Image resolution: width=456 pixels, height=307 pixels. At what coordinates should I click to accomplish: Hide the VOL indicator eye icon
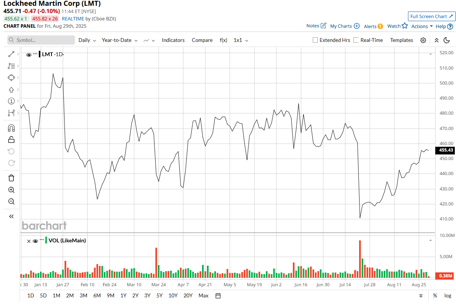(x=35, y=241)
